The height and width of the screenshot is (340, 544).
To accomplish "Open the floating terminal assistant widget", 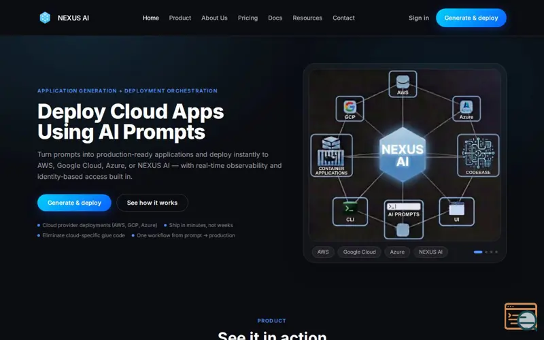I will [x=521, y=316].
